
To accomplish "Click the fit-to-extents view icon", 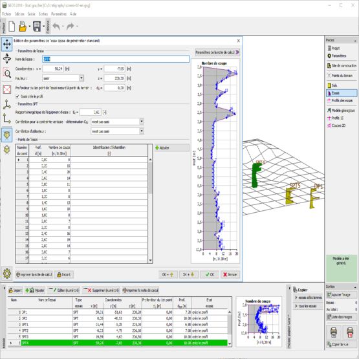I will (7, 89).
